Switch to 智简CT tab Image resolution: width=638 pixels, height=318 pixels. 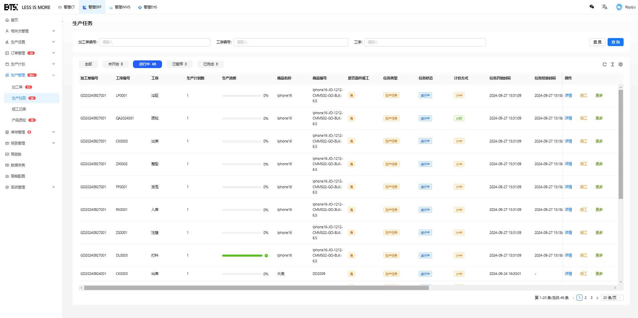[x=66, y=7]
